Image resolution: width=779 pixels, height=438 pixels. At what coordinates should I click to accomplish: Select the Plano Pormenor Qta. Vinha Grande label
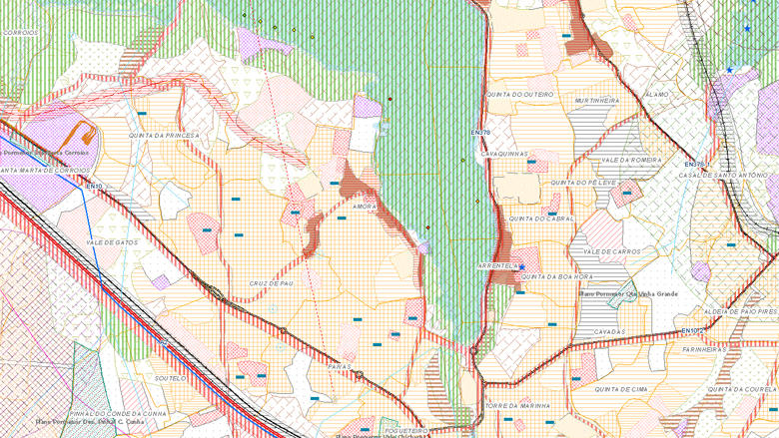click(x=628, y=294)
